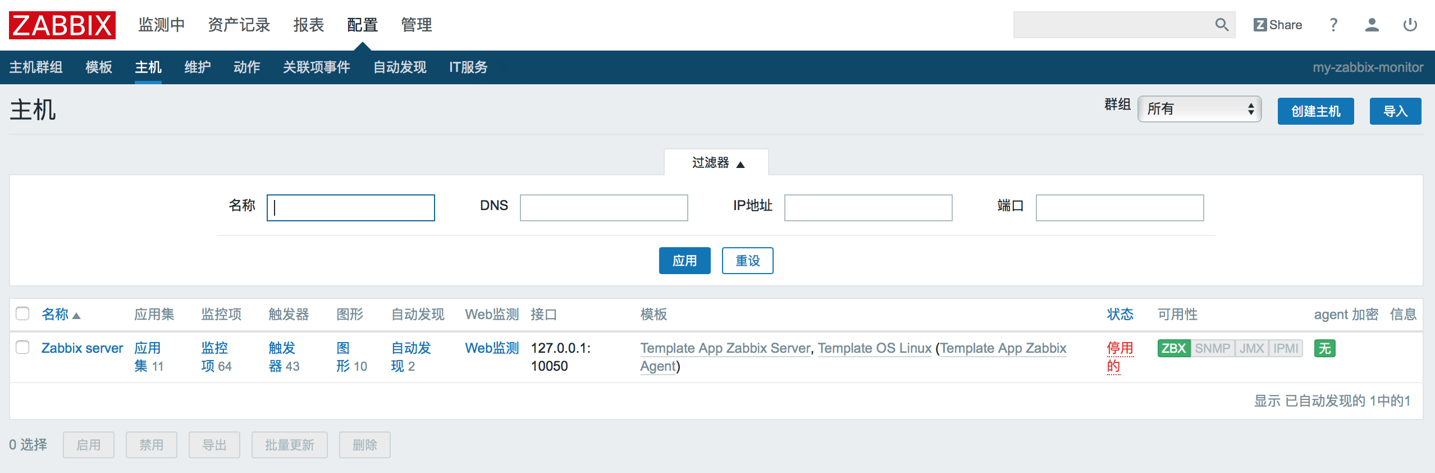Open 自动发现 2 link for Zabbix server

click(411, 357)
